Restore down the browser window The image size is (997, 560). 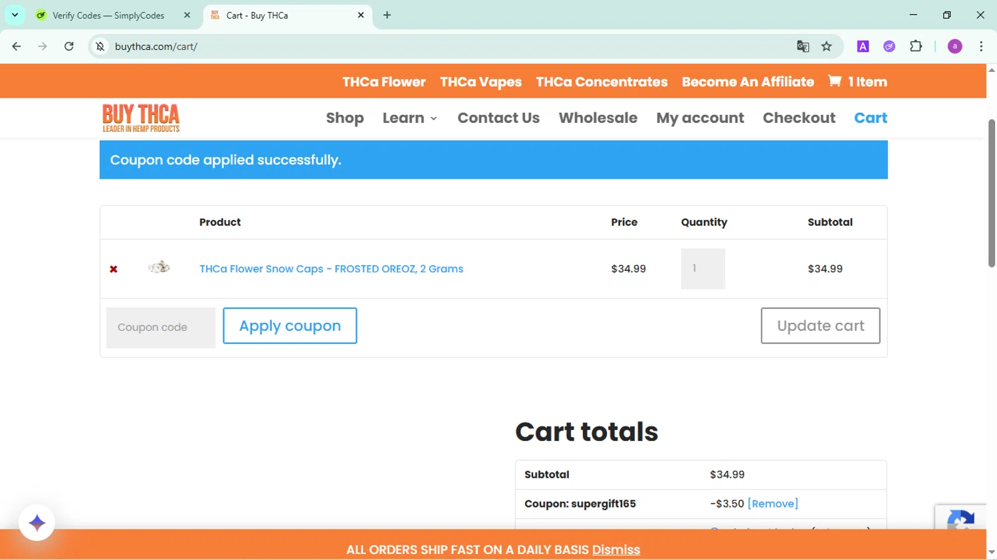pos(947,15)
